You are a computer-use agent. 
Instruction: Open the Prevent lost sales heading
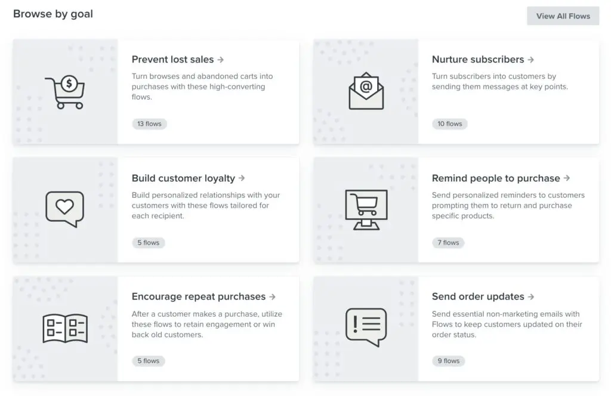coord(177,60)
